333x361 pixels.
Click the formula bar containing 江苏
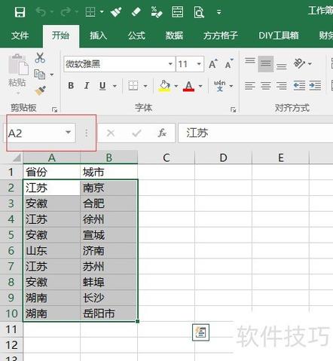point(255,133)
